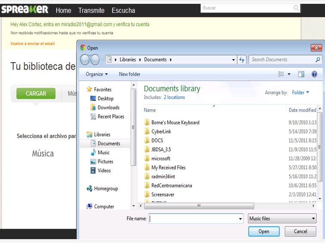
Task: Sort by the Name column header
Action: point(150,110)
